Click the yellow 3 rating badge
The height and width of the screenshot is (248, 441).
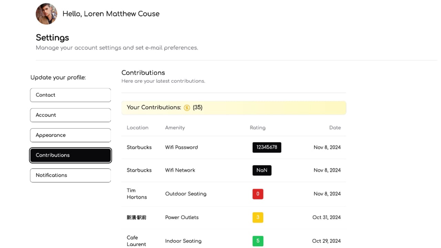tap(258, 217)
